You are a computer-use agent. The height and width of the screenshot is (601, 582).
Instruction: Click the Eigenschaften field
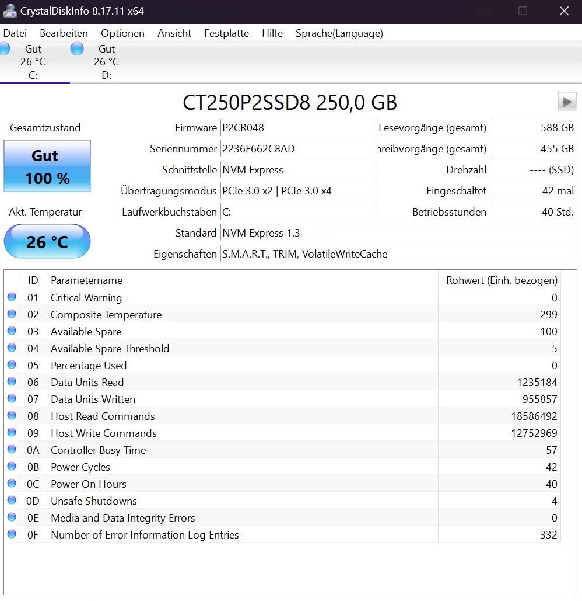pyautogui.click(x=398, y=254)
